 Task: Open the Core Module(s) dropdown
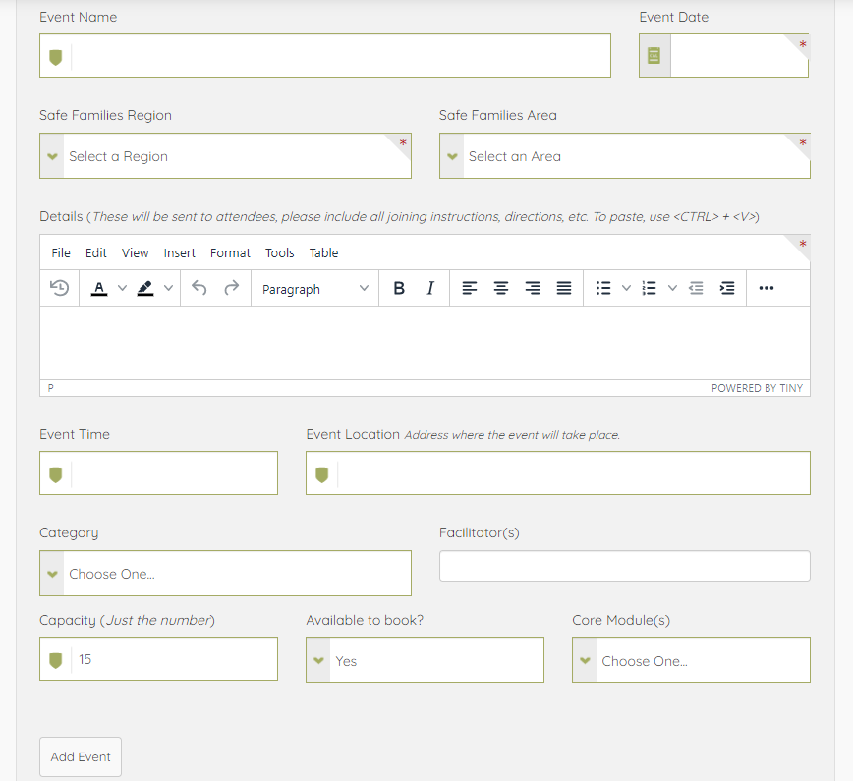click(x=691, y=660)
